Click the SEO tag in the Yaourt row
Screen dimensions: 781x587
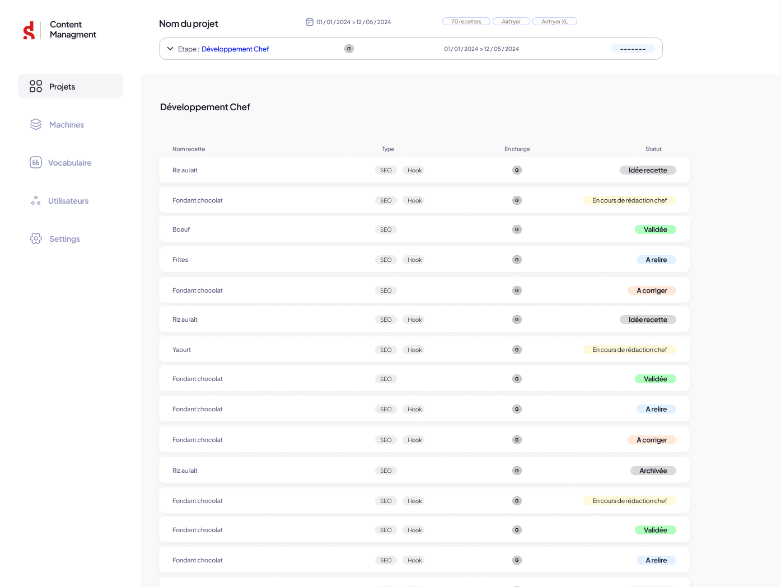coord(386,350)
